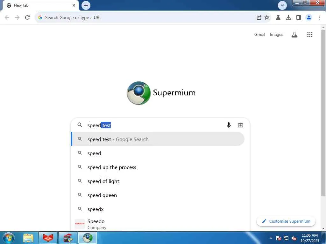Choose suggestion 'speed of light'
This screenshot has height=244, width=326.
click(158, 181)
